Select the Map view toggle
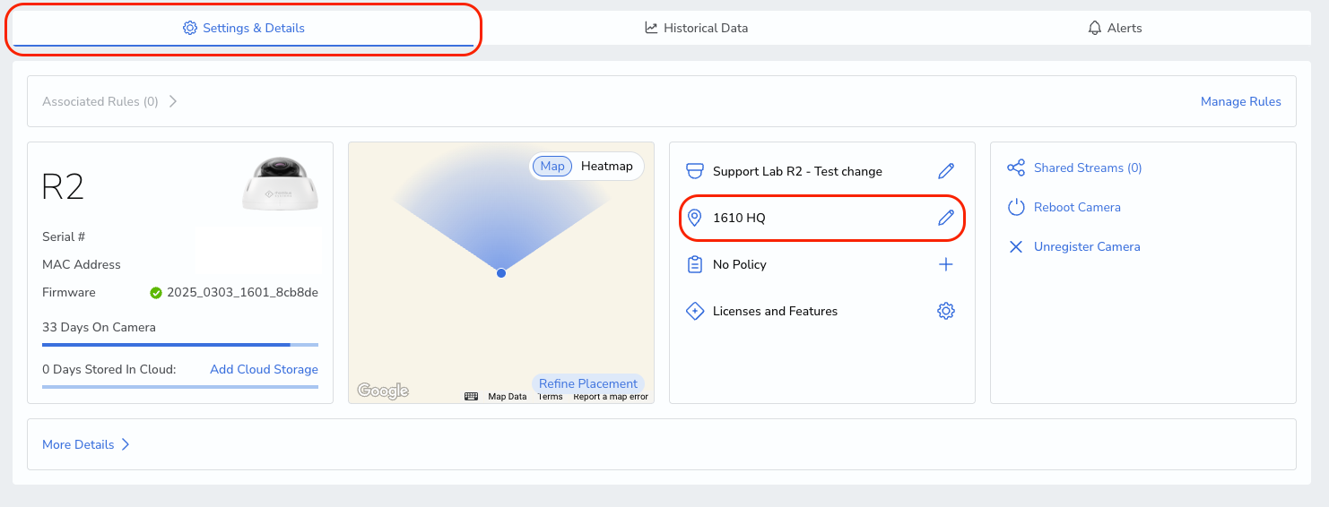 click(x=552, y=166)
